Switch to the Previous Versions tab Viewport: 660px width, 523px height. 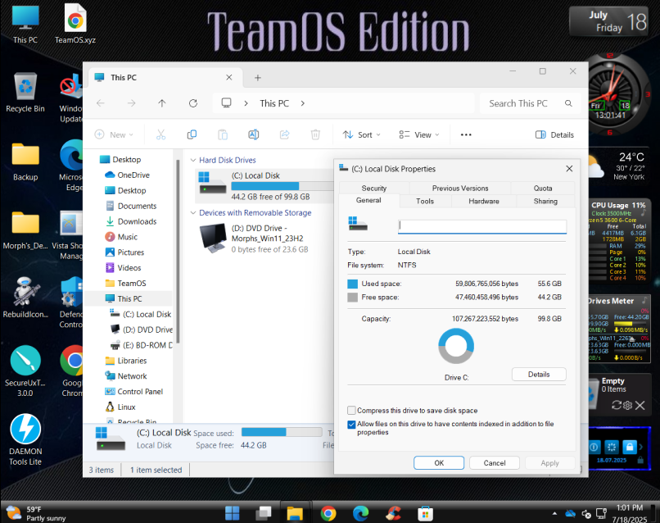pos(460,188)
